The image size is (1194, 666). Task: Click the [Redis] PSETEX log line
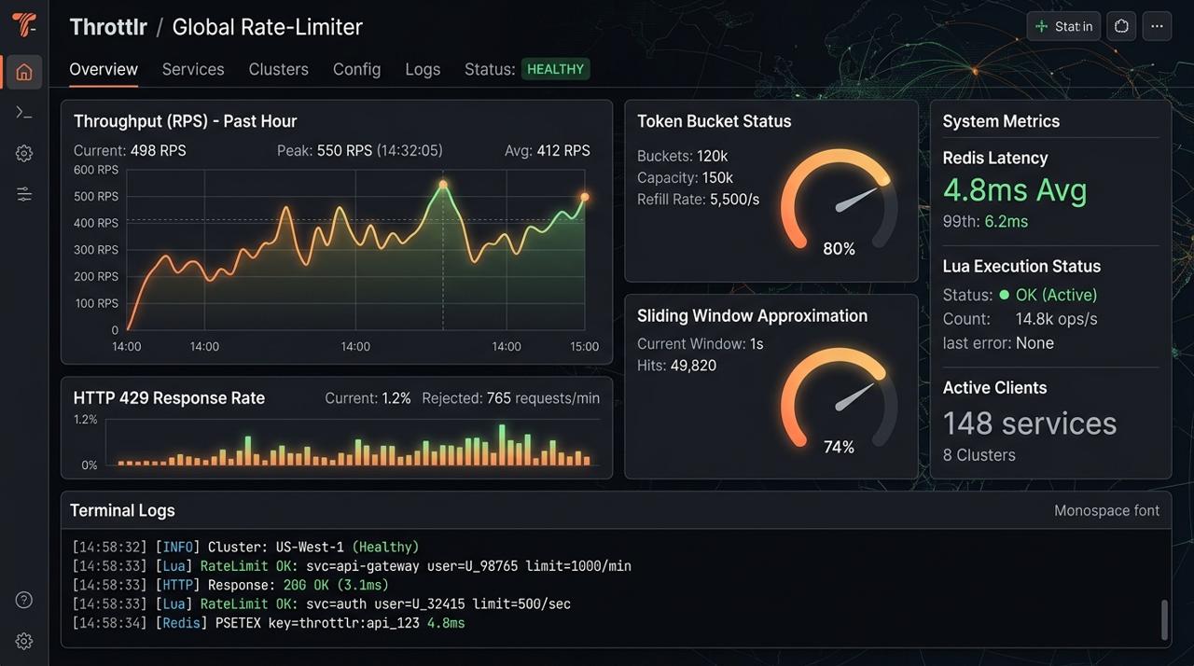[269, 622]
